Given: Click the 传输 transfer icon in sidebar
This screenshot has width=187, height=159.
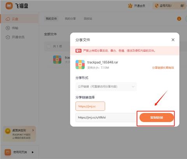Looking at the screenshot, I should pyautogui.click(x=8, y=28).
